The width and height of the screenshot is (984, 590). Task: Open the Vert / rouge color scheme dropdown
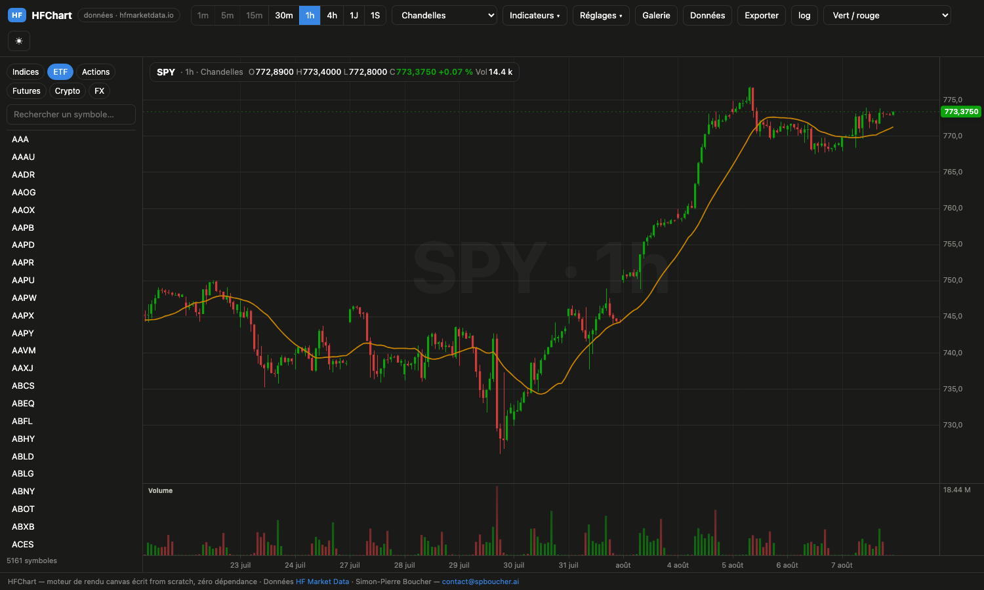887,15
